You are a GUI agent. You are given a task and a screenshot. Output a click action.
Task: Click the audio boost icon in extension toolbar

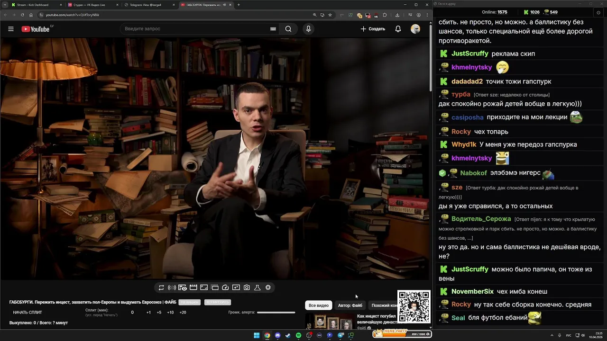click(x=172, y=287)
